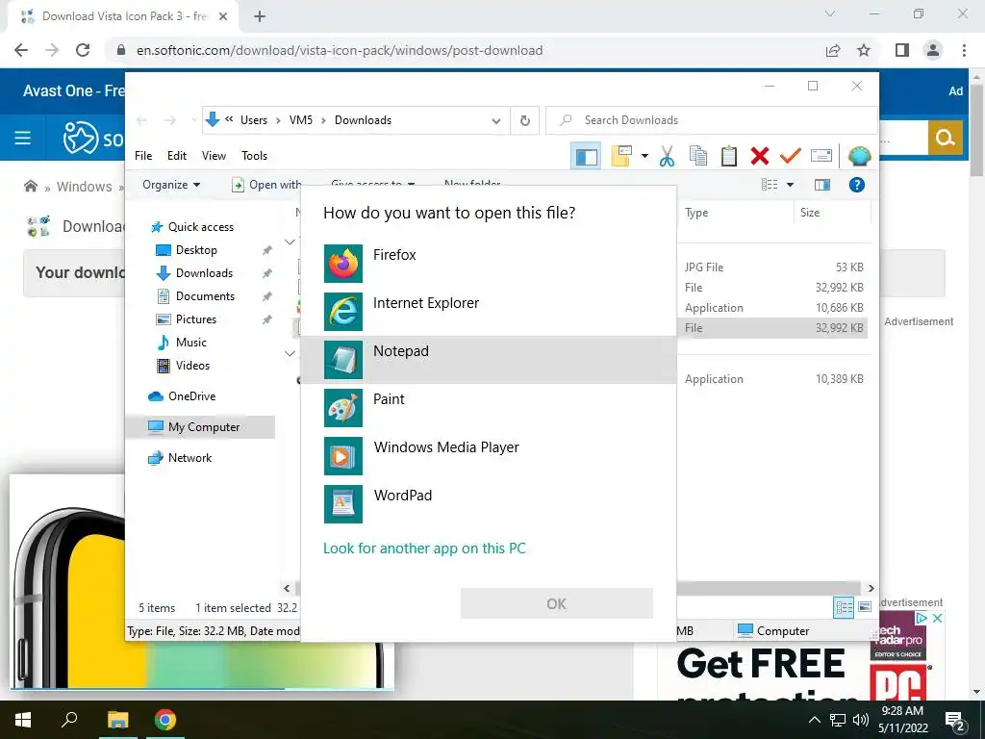This screenshot has height=739, width=985.
Task: Open the Windows Start menu
Action: coord(23,720)
